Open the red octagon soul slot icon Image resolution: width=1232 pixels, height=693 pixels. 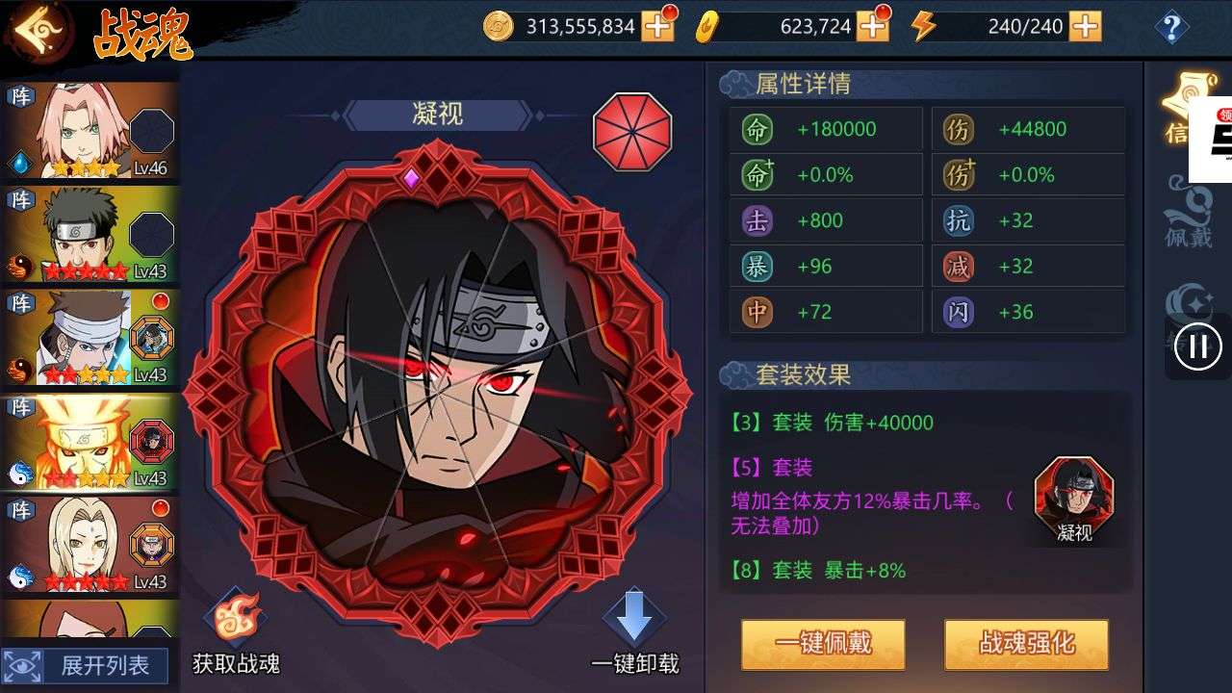632,132
